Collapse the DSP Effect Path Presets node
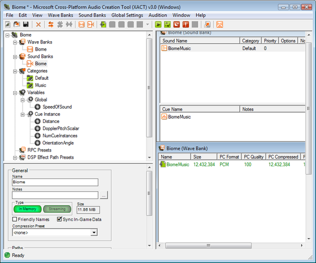This screenshot has height=263, width=316. pos(15,158)
